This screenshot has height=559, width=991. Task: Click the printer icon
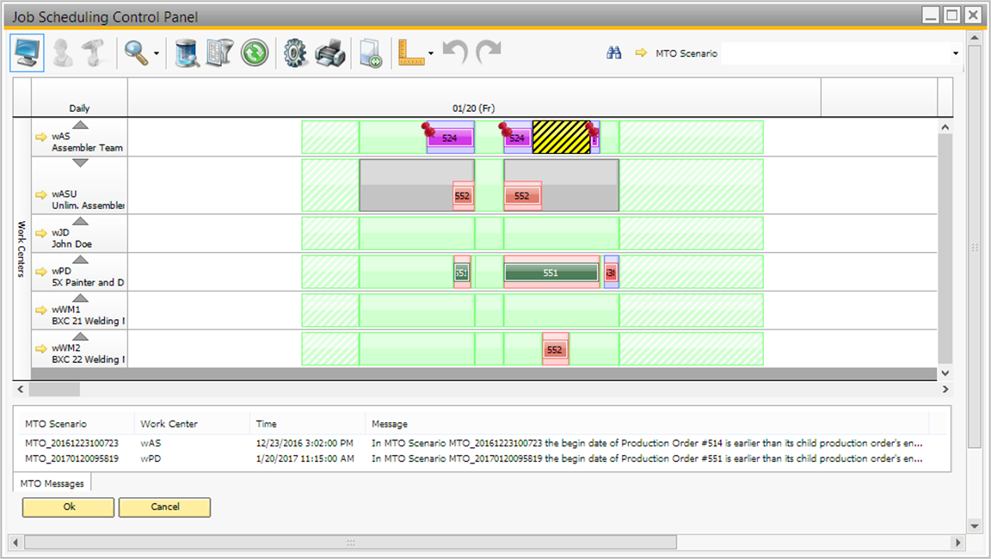pos(330,53)
